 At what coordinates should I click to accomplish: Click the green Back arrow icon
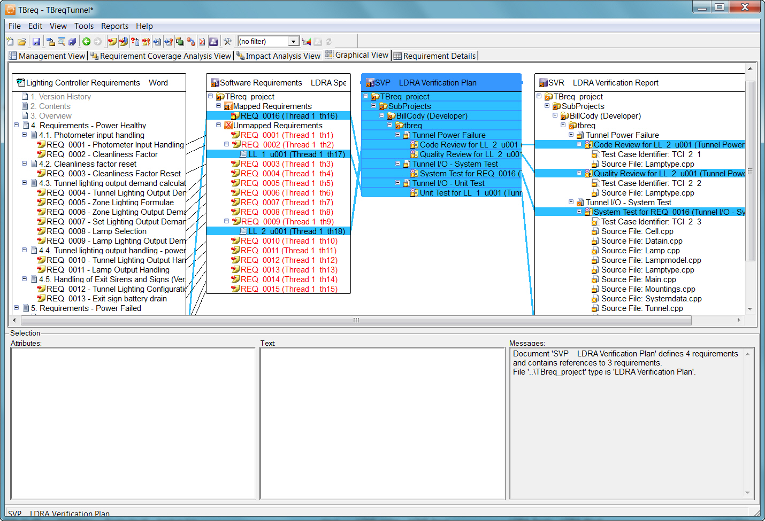click(86, 42)
